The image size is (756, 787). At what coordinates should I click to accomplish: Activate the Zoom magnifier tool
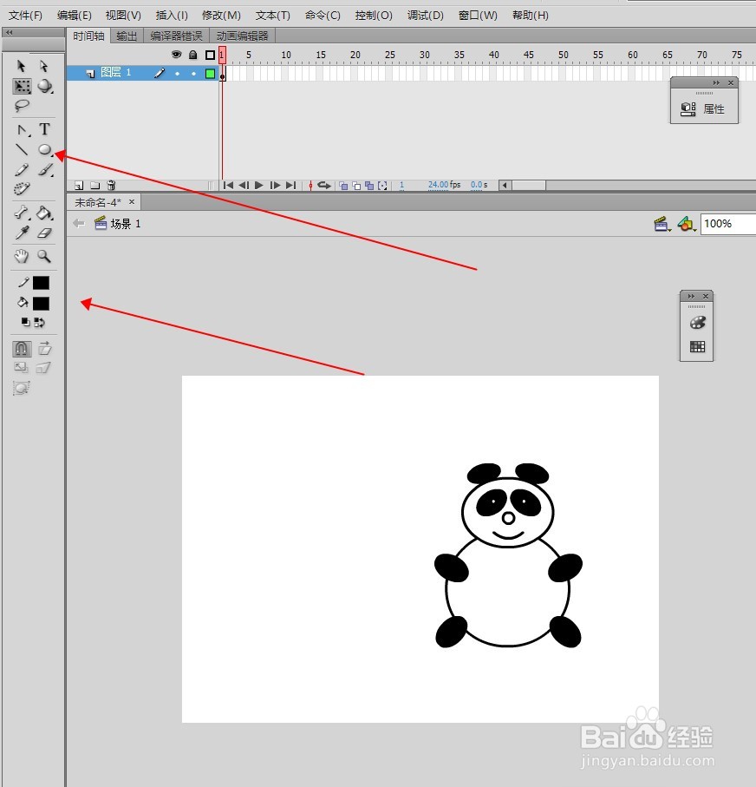tap(44, 256)
